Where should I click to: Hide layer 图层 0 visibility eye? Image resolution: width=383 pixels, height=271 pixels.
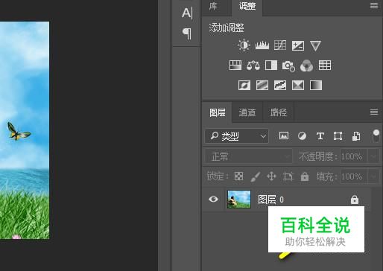tap(213, 199)
